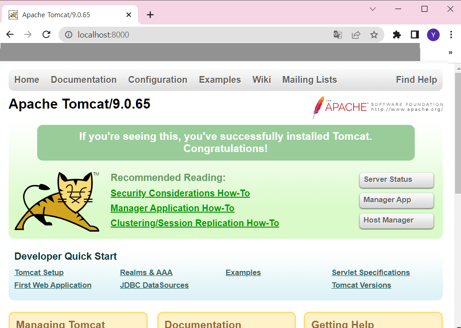Open Chrome's three-dot menu

pos(451,35)
